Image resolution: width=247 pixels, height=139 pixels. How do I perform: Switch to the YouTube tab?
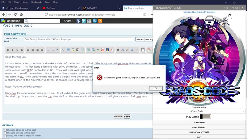tap(61, 8)
